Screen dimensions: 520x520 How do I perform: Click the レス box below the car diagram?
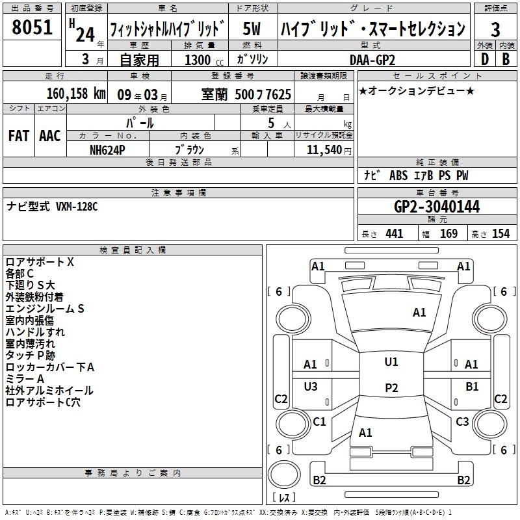pyautogui.click(x=283, y=498)
